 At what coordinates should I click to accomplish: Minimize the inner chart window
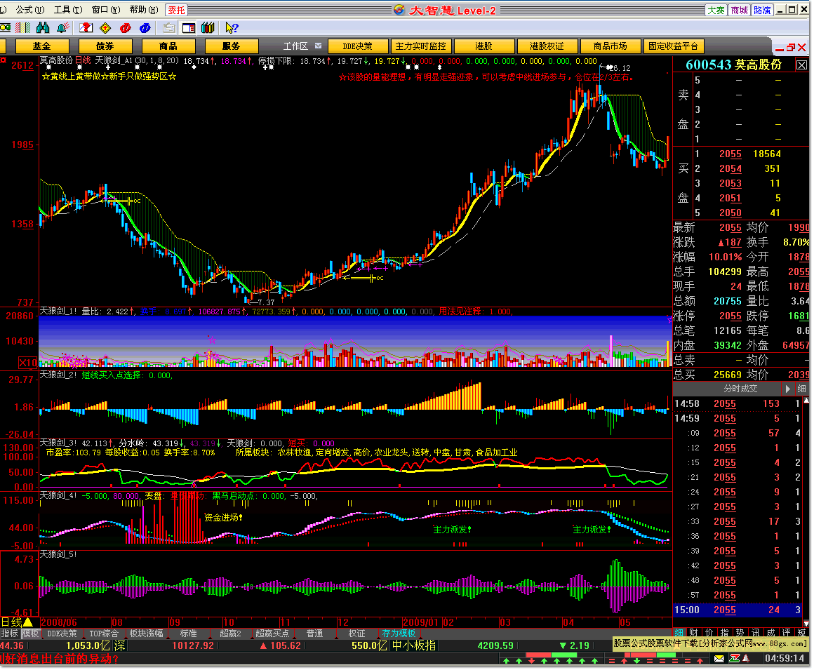[779, 48]
